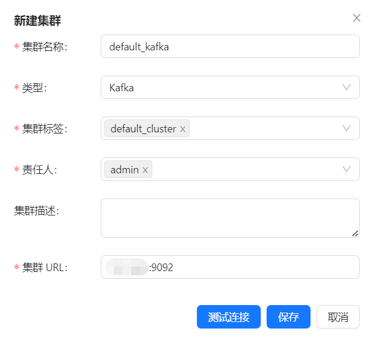Save the cluster with 保存
The width and height of the screenshot is (375, 339).
pos(288,317)
